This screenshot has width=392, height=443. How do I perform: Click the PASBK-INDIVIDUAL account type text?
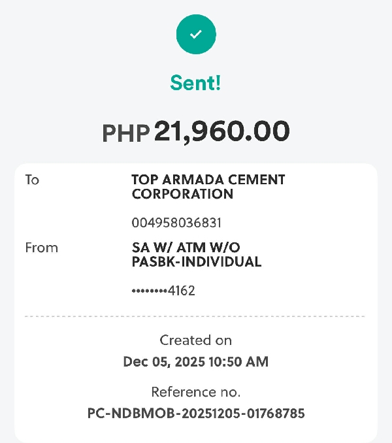point(196,262)
